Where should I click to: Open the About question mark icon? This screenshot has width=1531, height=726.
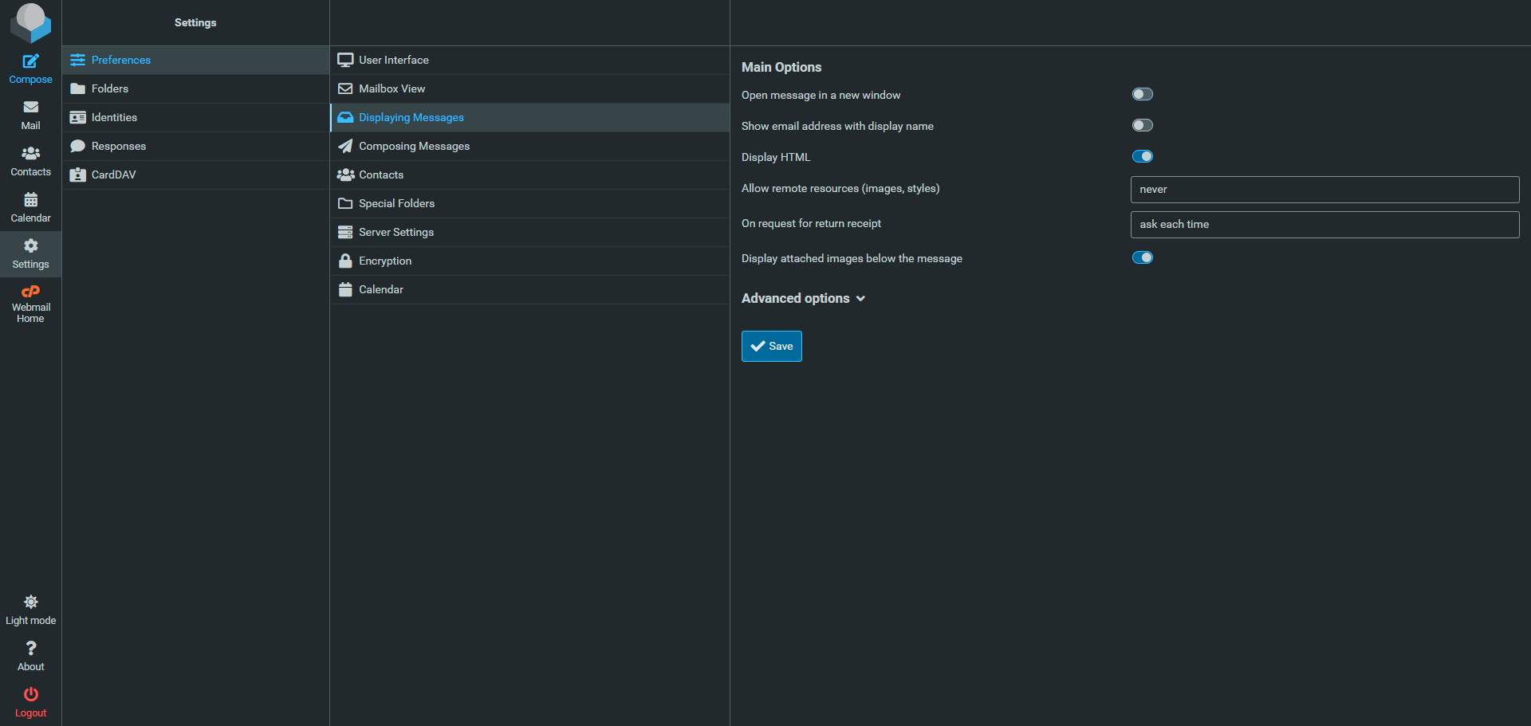tap(30, 649)
